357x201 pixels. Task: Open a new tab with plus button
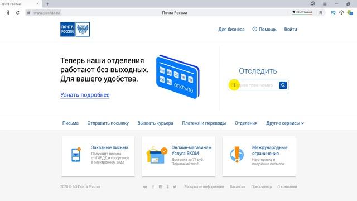(47, 4)
